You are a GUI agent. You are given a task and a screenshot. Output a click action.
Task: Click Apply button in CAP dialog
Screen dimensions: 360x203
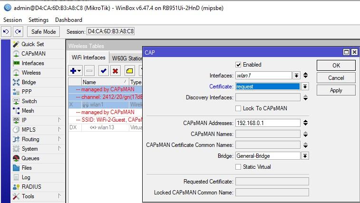[336, 90]
